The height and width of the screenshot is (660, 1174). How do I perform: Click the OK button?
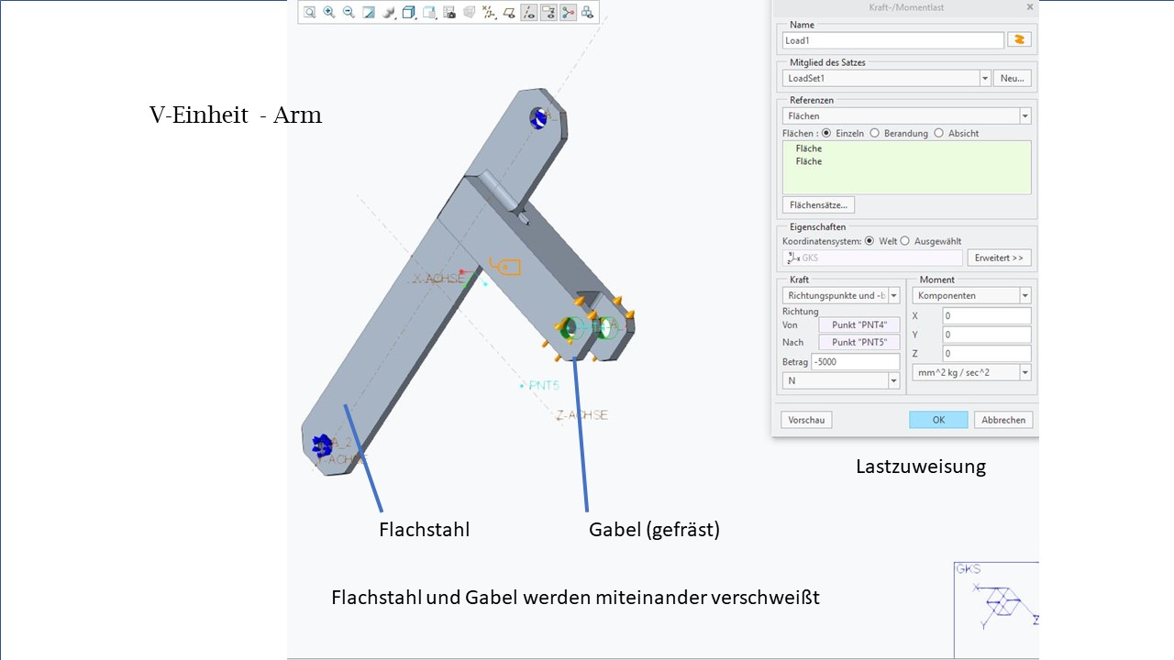pos(938,420)
